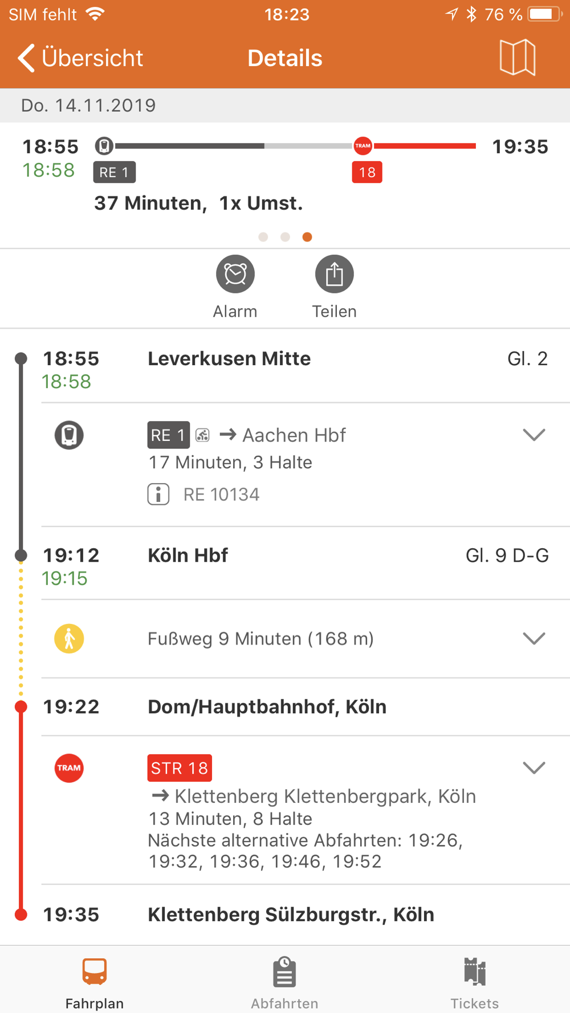Image resolution: width=570 pixels, height=1013 pixels.
Task: Open the Tickets tab
Action: [x=475, y=983]
